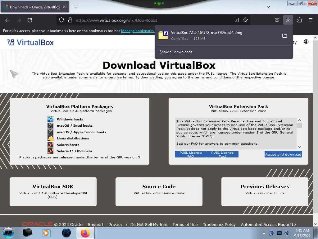Click the Linux distributions icon

coord(51,138)
